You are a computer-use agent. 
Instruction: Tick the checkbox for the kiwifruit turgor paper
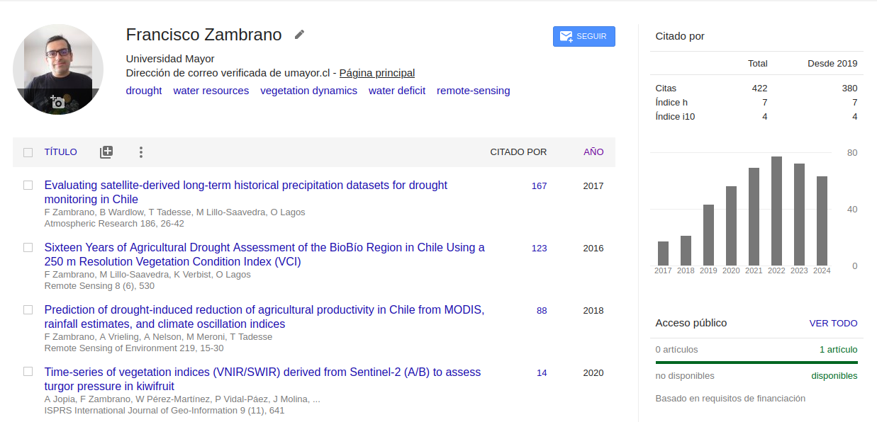click(28, 372)
